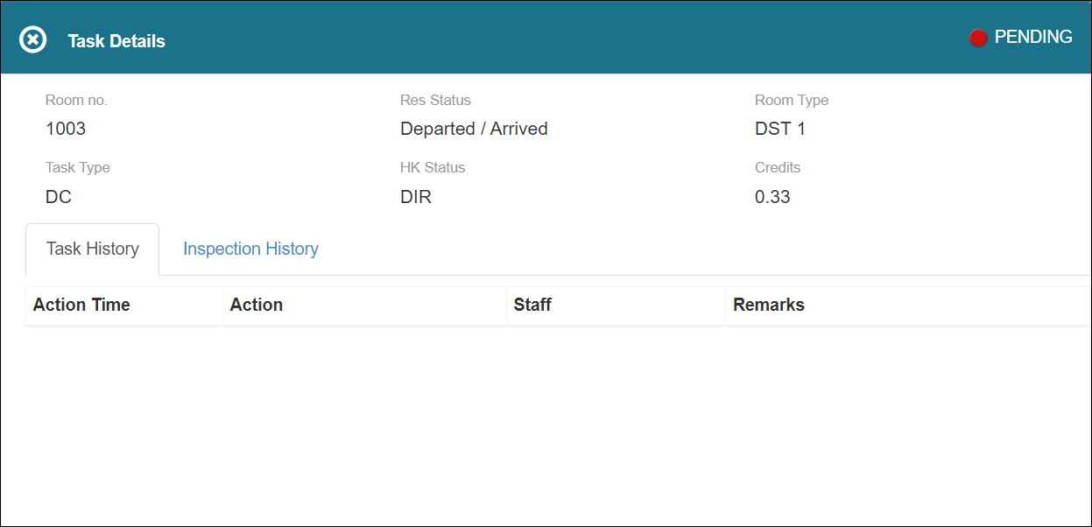
Task: Click the X symbol inside the header circle
Action: click(x=32, y=39)
